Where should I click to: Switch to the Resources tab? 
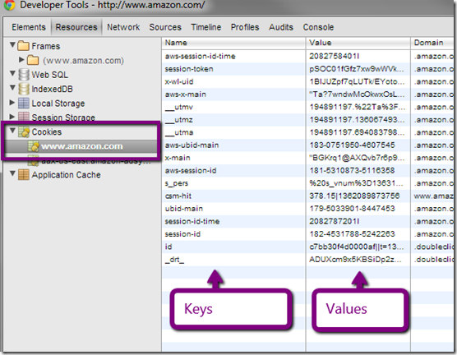pyautogui.click(x=76, y=27)
